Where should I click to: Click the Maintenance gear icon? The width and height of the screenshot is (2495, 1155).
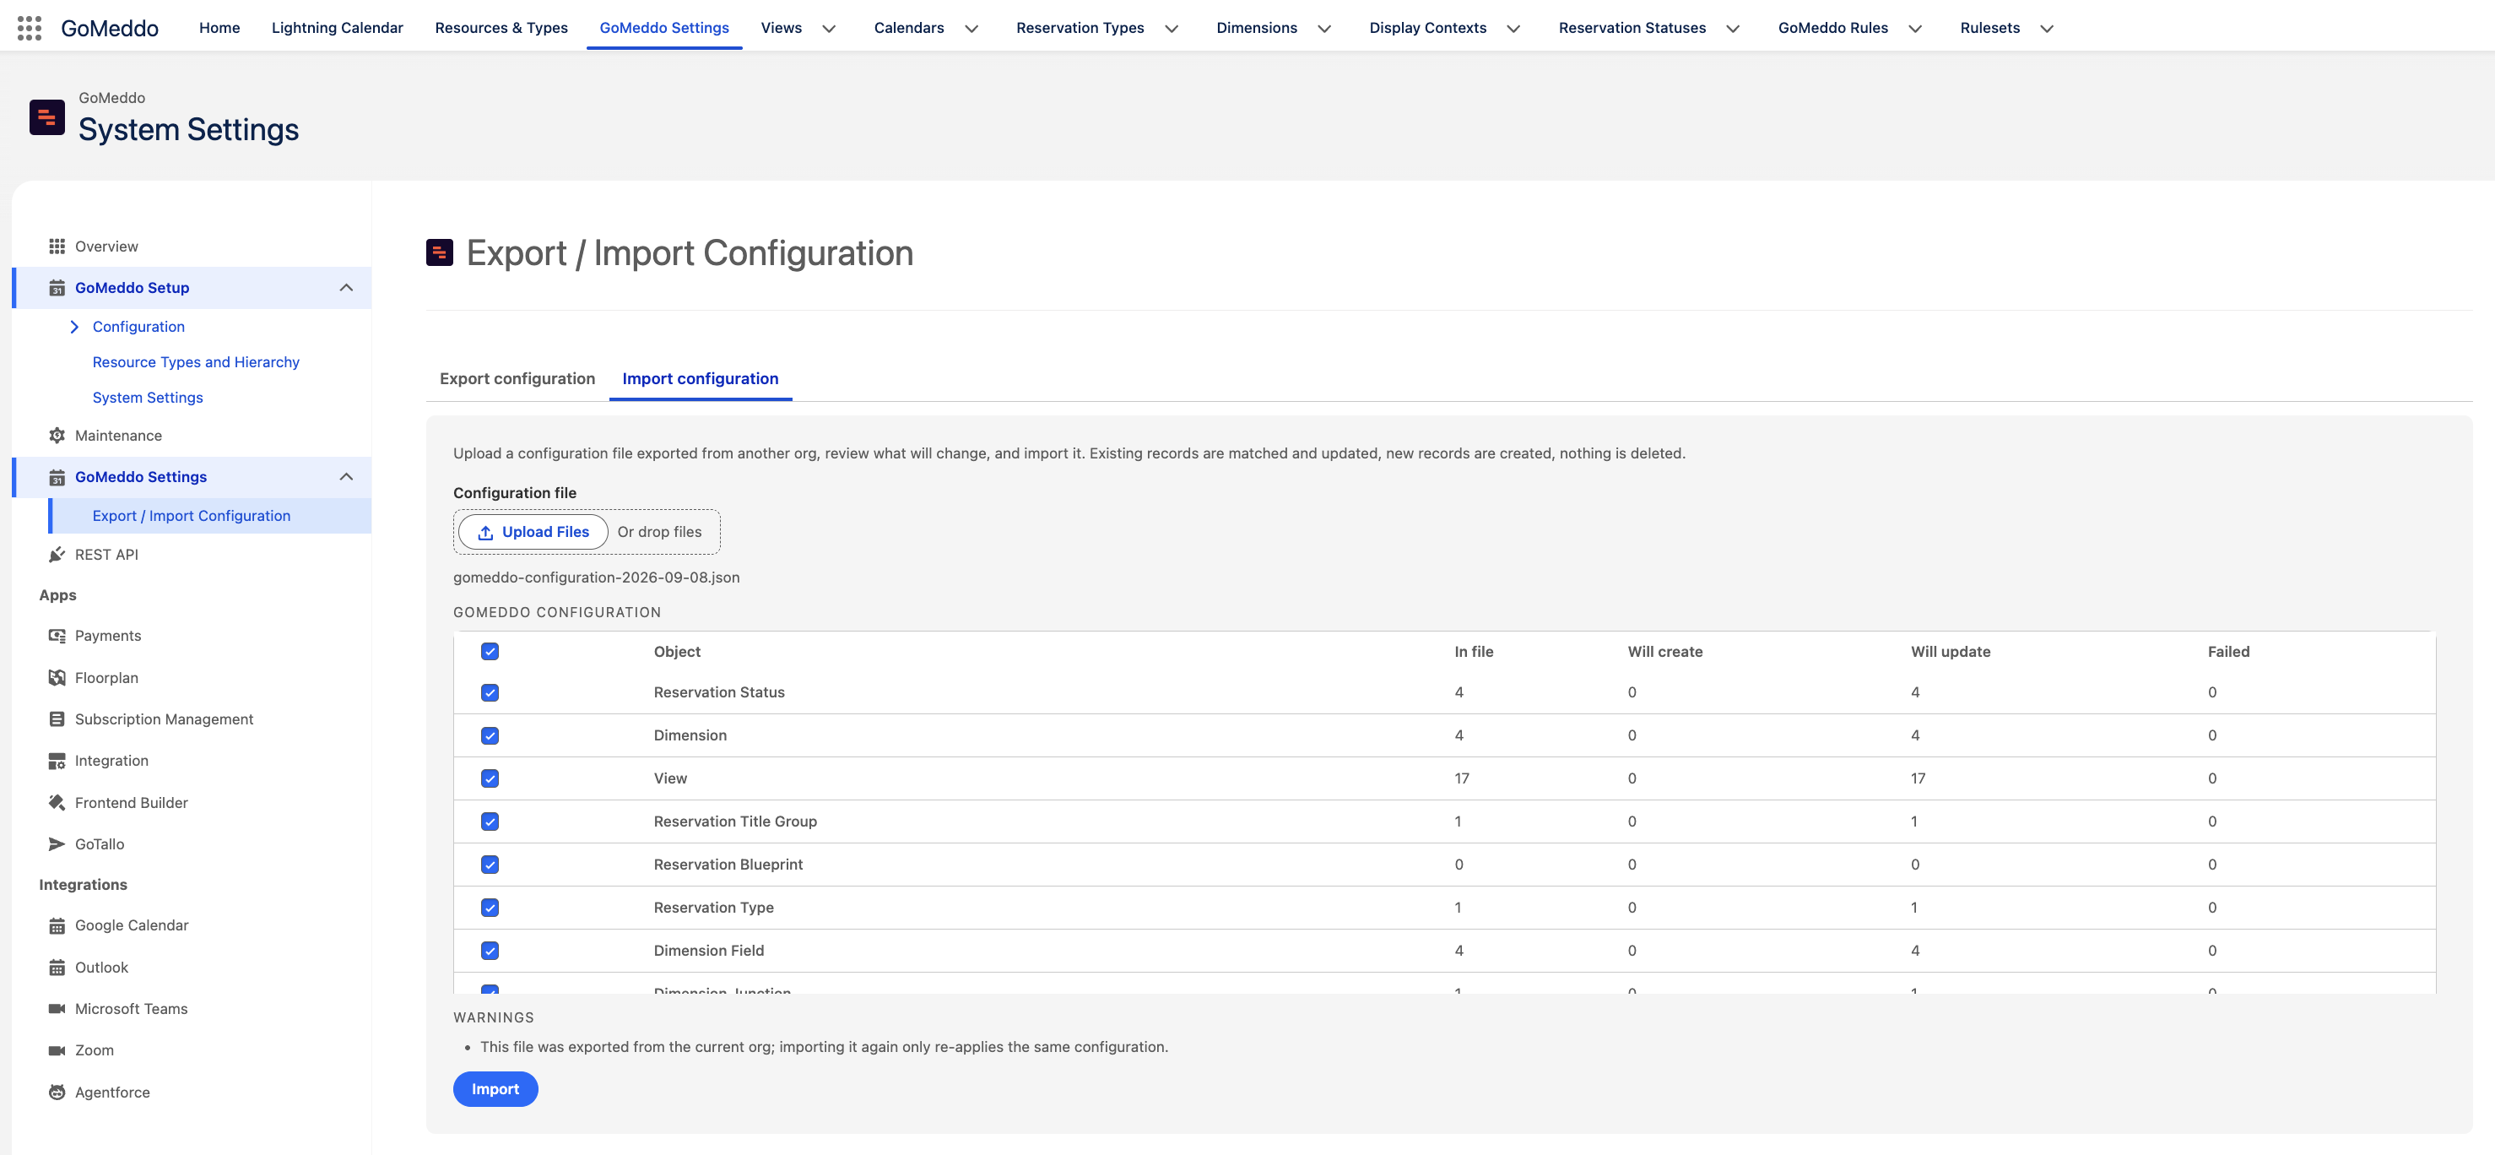click(x=57, y=436)
